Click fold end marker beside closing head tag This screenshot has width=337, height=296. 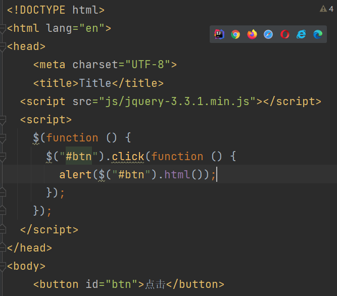click(3, 248)
